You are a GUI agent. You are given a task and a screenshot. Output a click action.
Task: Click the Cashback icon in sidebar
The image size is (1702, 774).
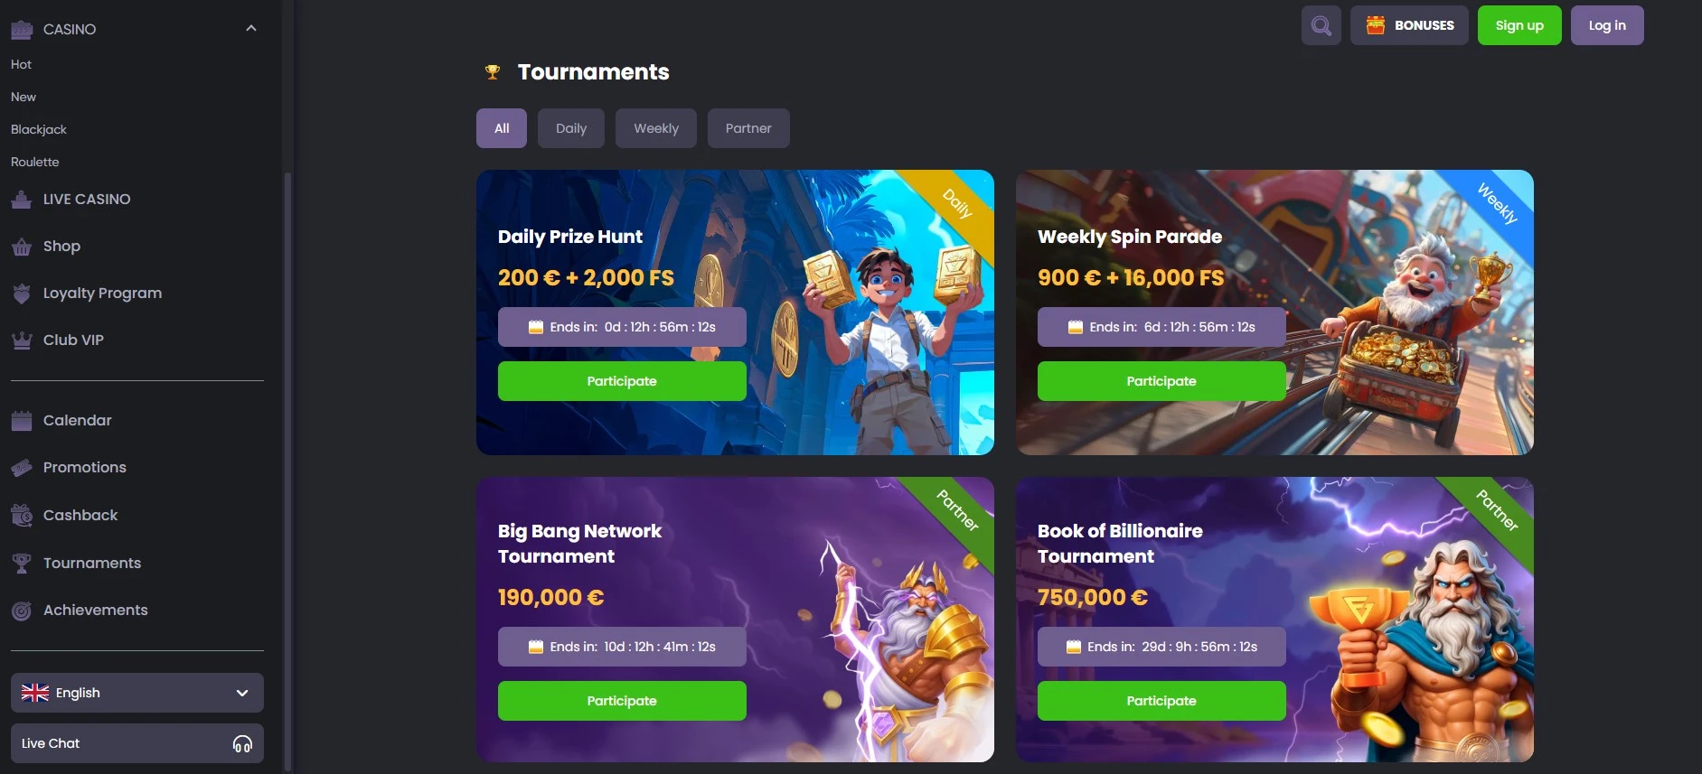[22, 515]
